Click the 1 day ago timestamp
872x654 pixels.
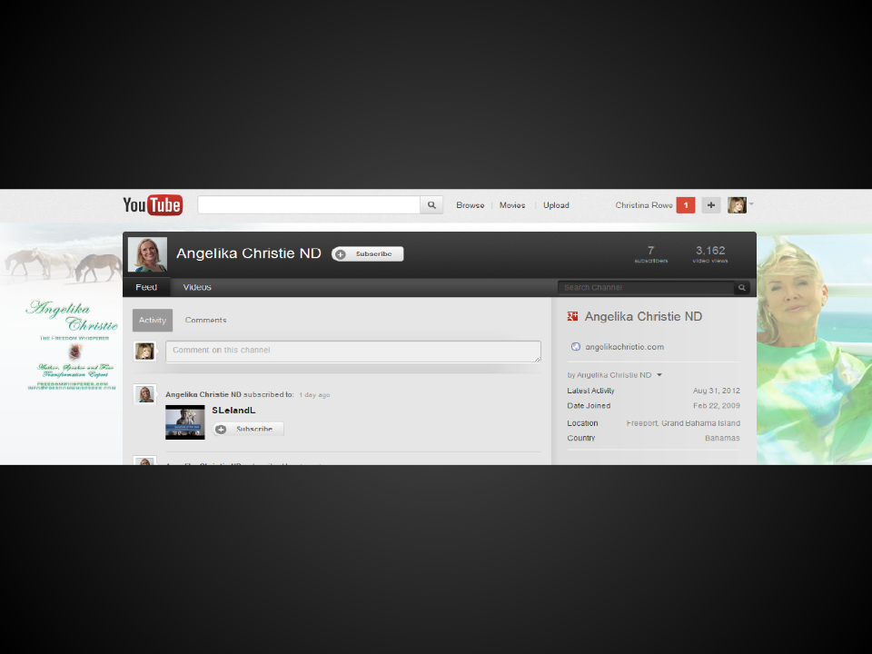coord(314,395)
